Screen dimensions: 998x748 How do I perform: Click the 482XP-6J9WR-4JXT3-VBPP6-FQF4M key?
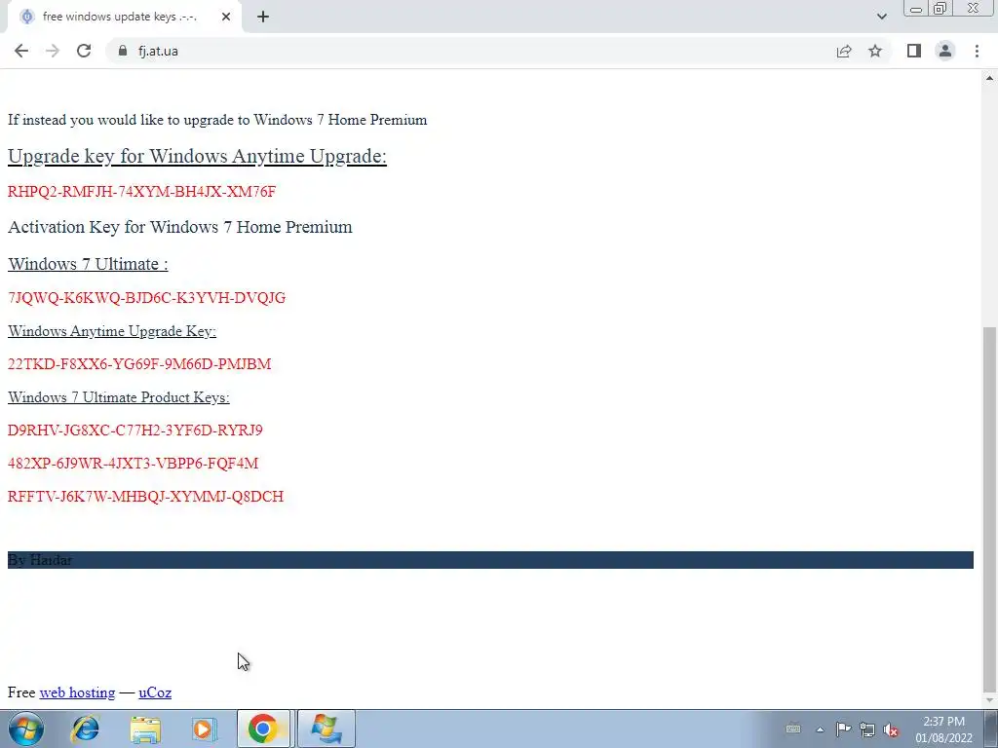[x=133, y=463]
